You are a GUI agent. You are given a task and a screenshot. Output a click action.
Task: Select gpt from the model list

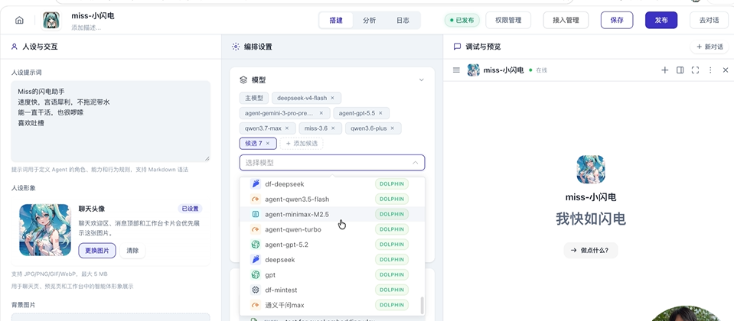click(x=332, y=274)
